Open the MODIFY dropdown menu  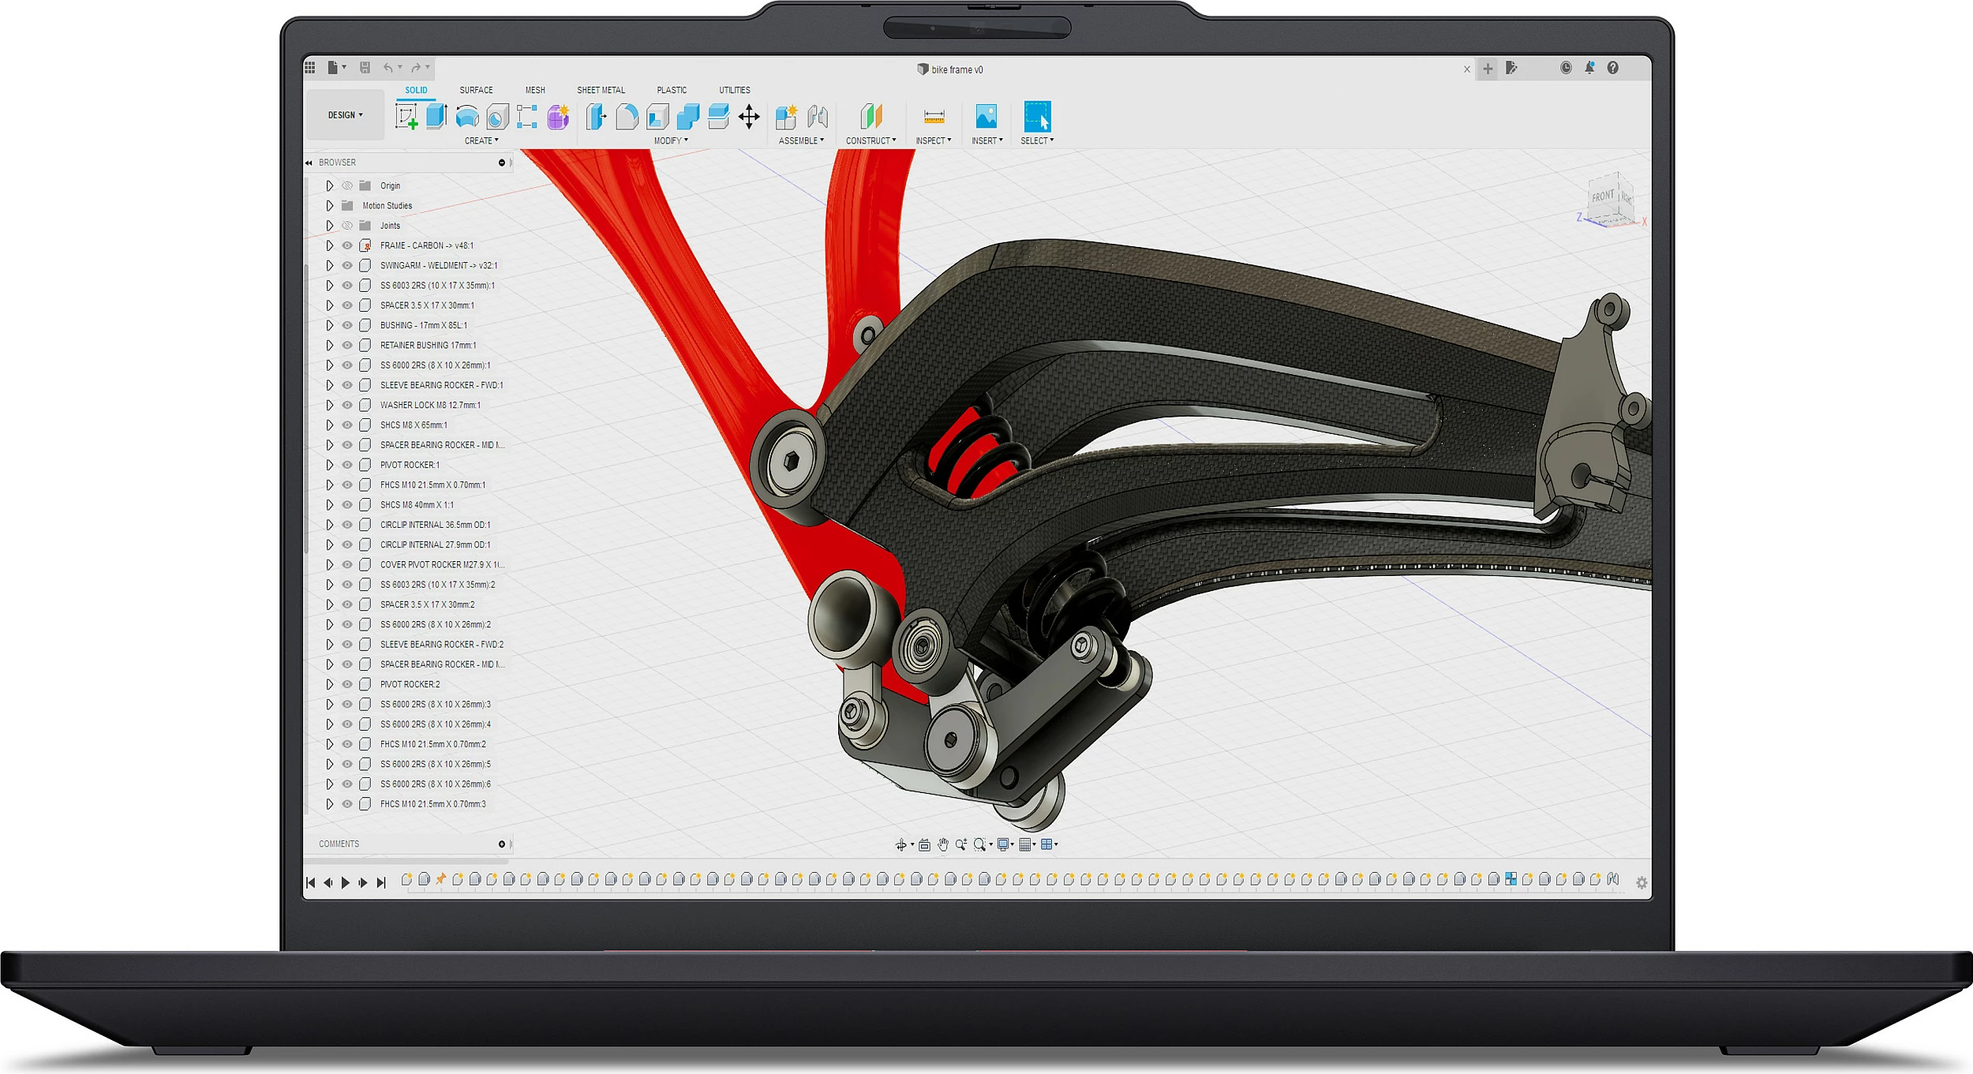point(671,141)
